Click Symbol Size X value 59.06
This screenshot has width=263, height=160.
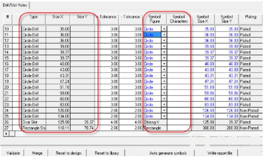(x=203, y=93)
